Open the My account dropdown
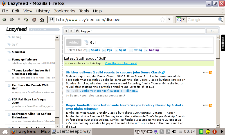225x135 pixels. 44,30
